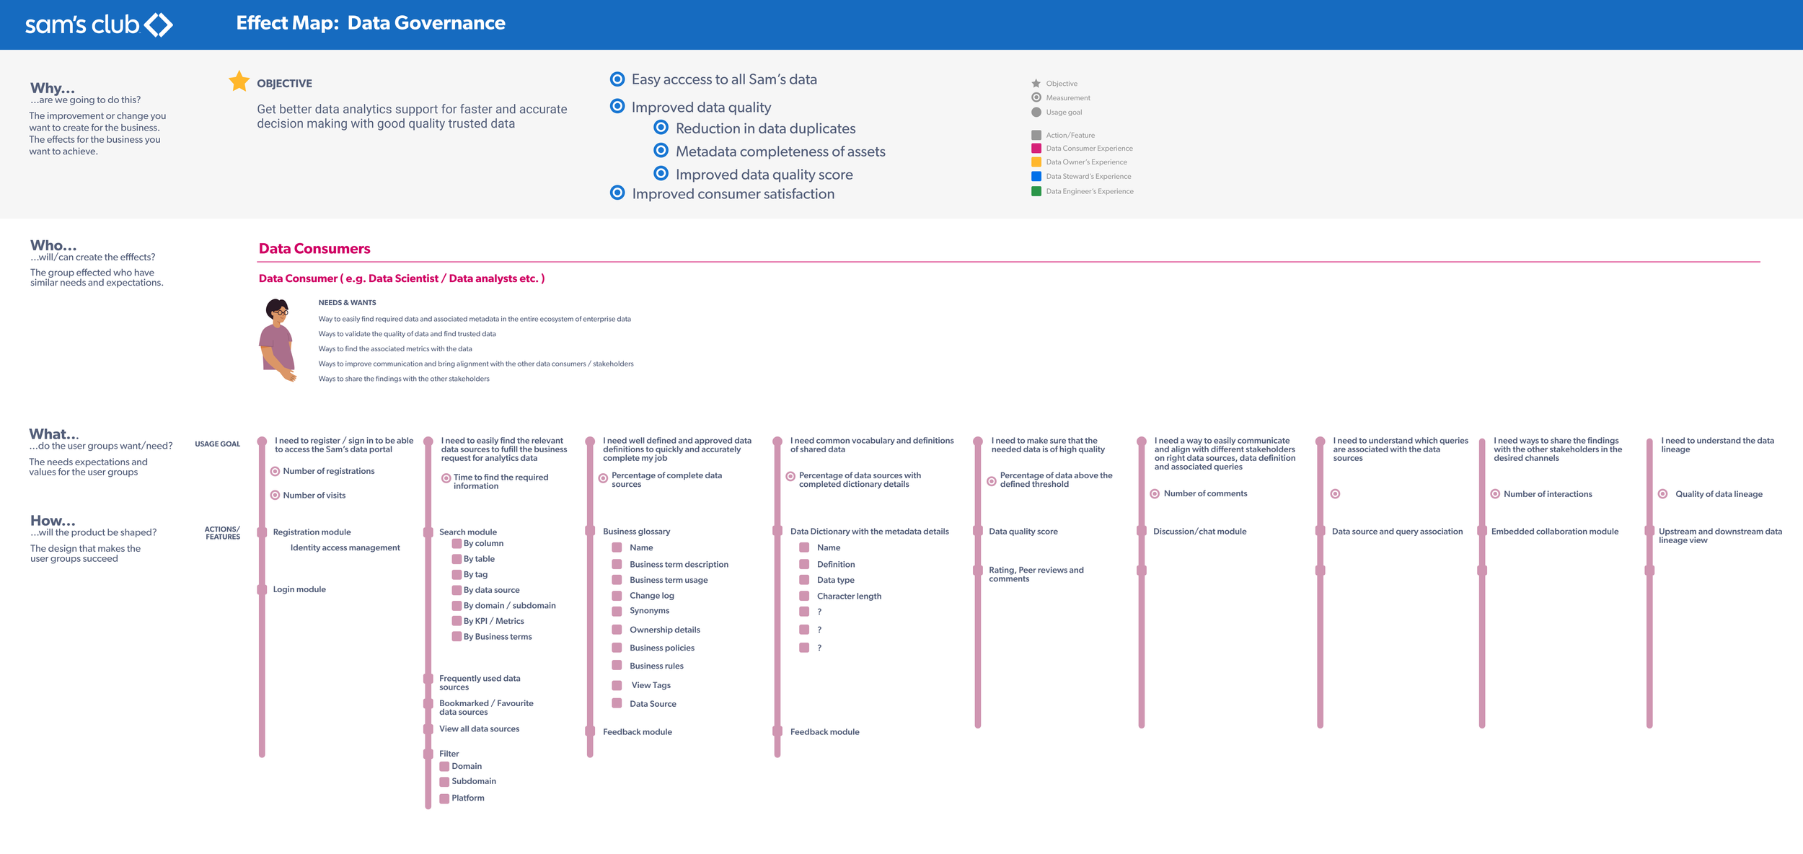Click the square beside Business term description
This screenshot has width=1803, height=854.
coord(617,564)
